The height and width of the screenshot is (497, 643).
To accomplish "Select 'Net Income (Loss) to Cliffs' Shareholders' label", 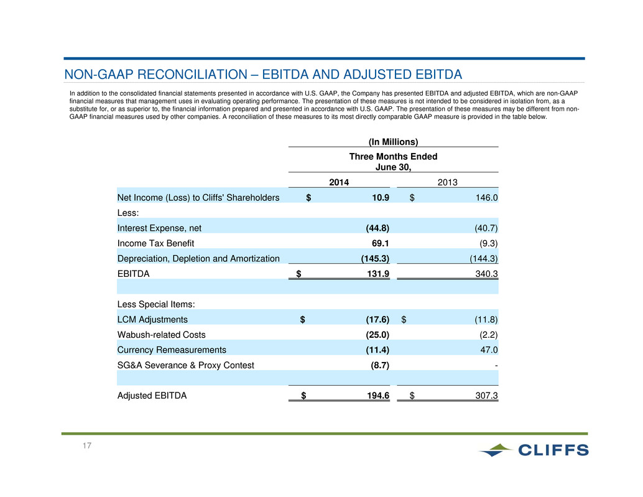I will [198, 198].
